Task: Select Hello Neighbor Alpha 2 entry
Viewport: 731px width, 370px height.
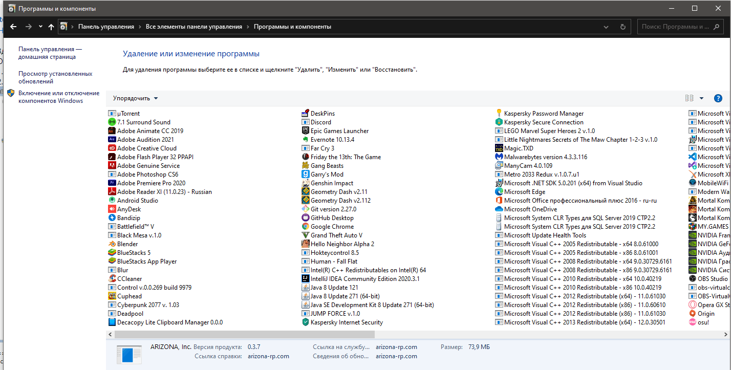Action: pyautogui.click(x=338, y=244)
